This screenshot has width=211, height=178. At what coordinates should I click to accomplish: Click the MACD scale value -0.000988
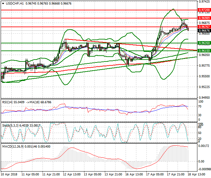click(x=205, y=169)
